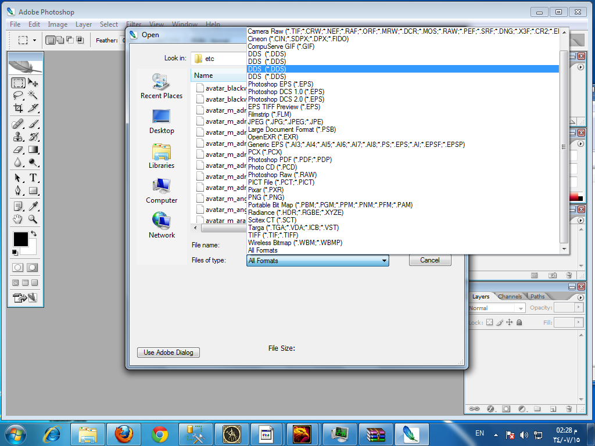Click Use Adobe Dialog button
The image size is (595, 446).
click(x=169, y=353)
